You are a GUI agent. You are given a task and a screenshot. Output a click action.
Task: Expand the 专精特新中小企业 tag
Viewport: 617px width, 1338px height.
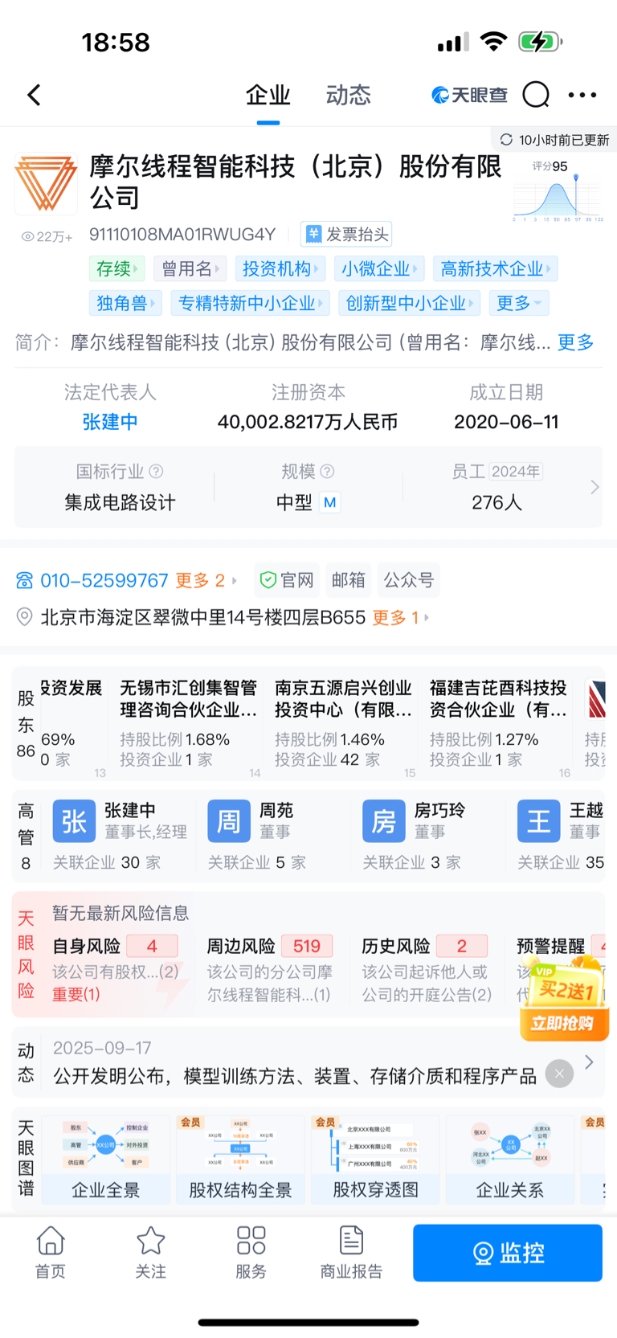(250, 303)
